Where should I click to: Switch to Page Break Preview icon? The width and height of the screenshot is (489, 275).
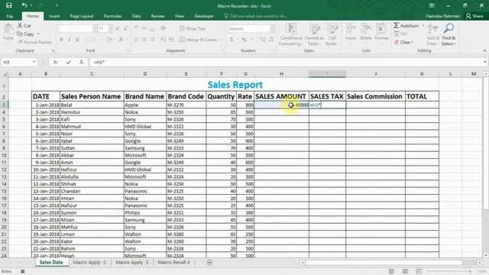tap(419, 272)
